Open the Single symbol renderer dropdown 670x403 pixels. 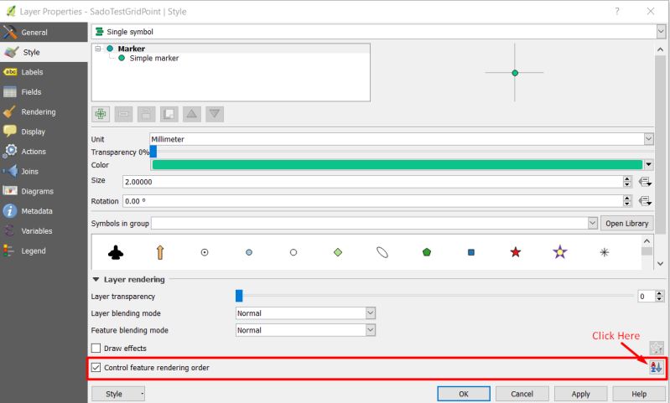click(661, 32)
